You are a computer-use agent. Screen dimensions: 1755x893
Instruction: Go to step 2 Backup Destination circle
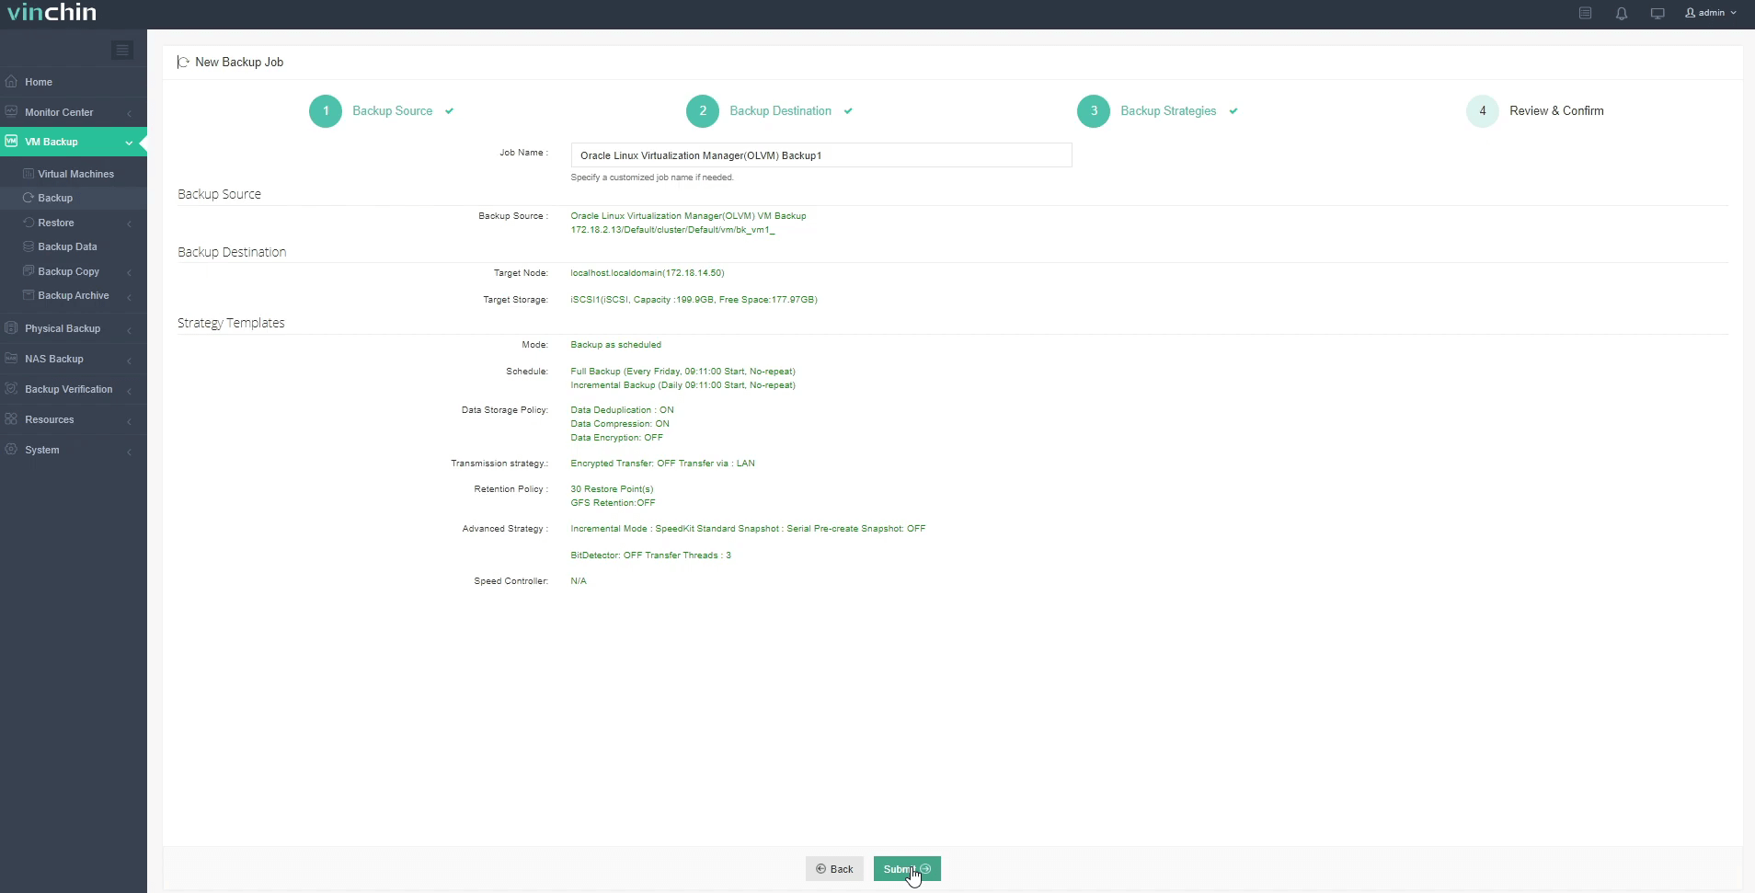pyautogui.click(x=703, y=111)
